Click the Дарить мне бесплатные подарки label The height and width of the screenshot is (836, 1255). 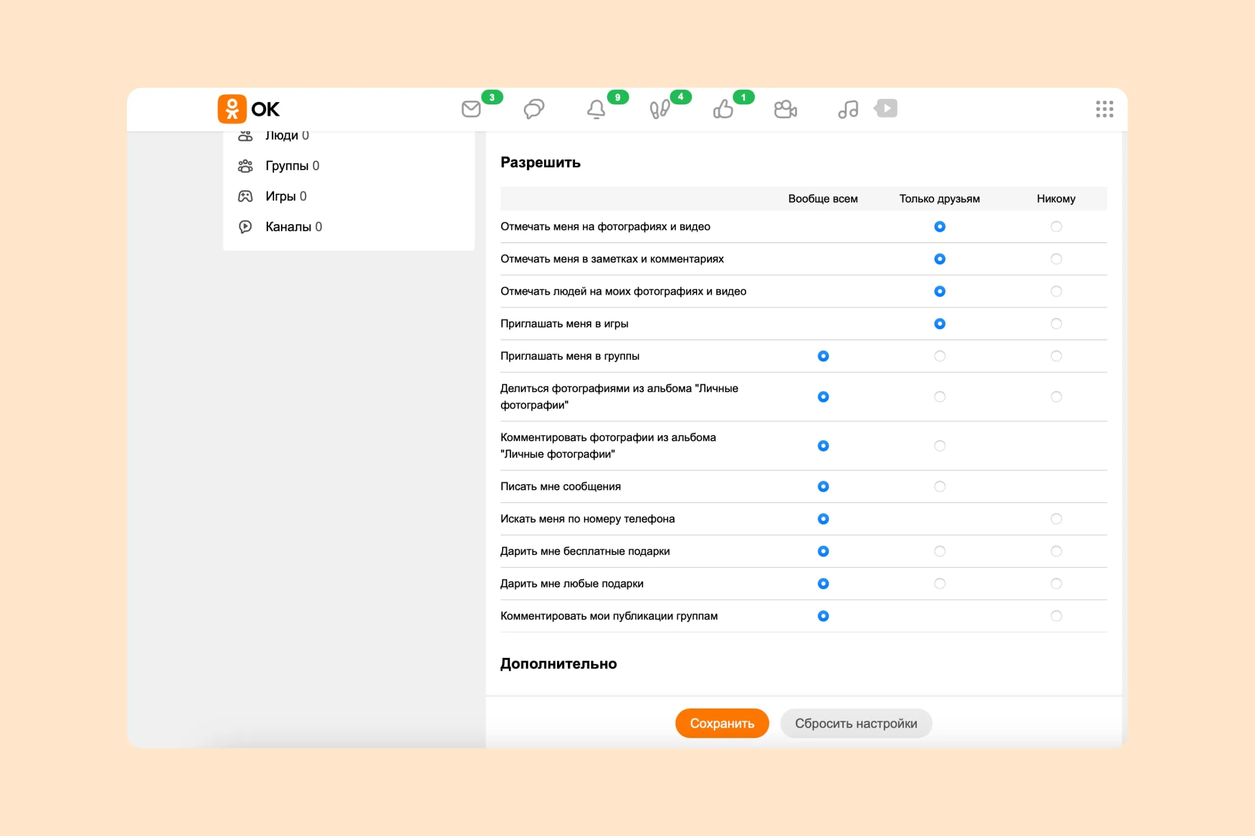pyautogui.click(x=584, y=551)
